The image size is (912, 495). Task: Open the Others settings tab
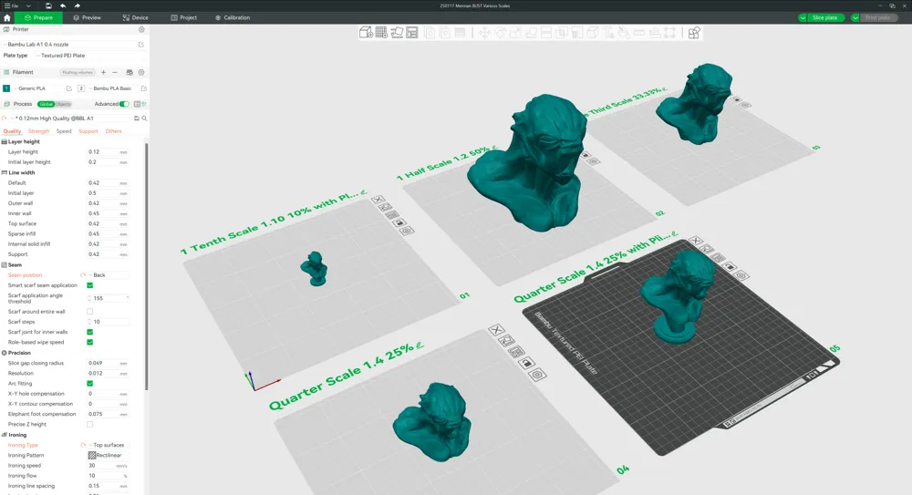113,131
